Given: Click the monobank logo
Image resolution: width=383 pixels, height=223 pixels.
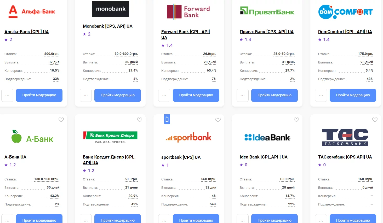Looking at the screenshot, I should coord(110,9).
